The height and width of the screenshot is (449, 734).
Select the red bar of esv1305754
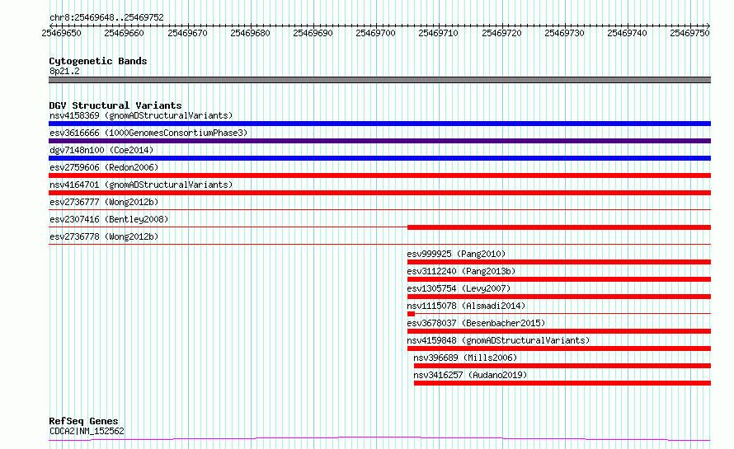tap(559, 297)
